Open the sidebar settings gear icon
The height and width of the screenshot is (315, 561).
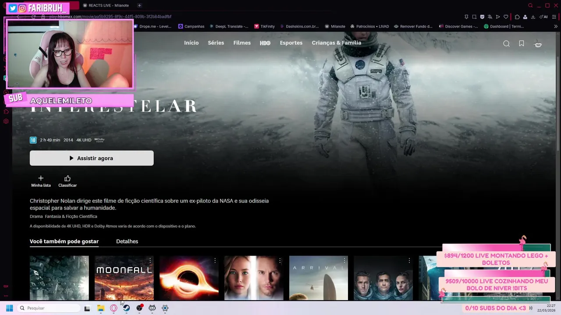tap(6, 121)
